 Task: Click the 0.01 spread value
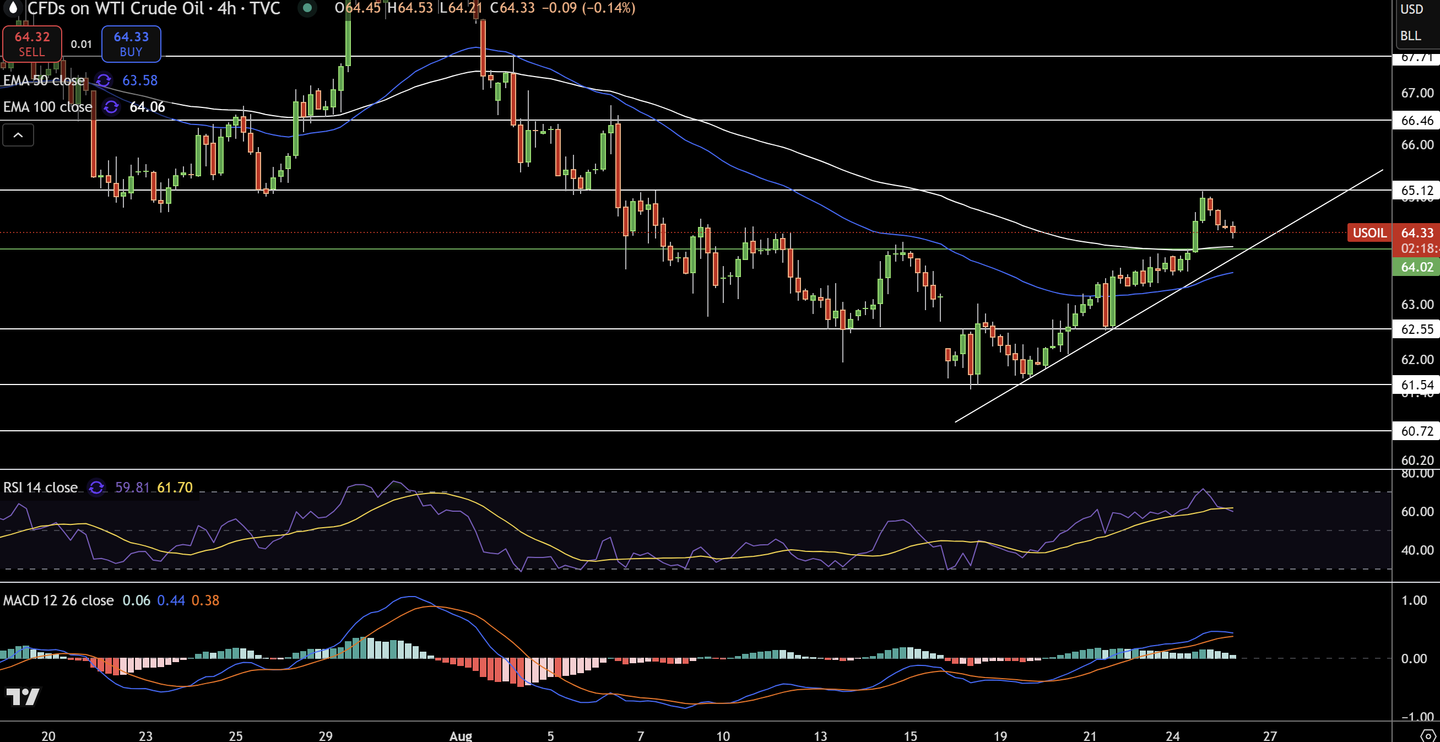81,44
